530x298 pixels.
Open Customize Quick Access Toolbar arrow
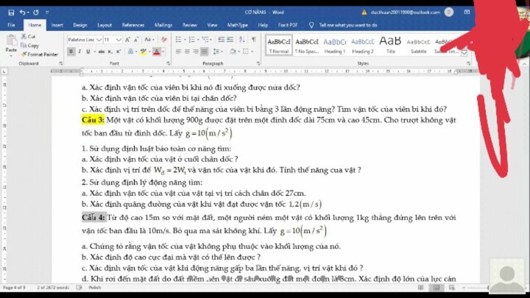pyautogui.click(x=47, y=12)
